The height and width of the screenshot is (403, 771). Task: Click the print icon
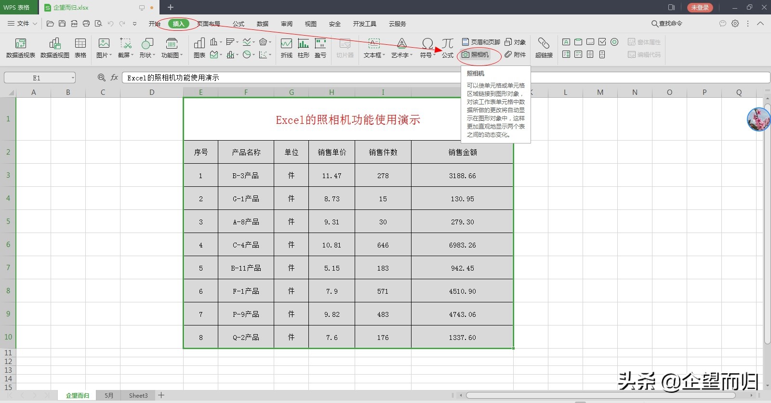(86, 23)
